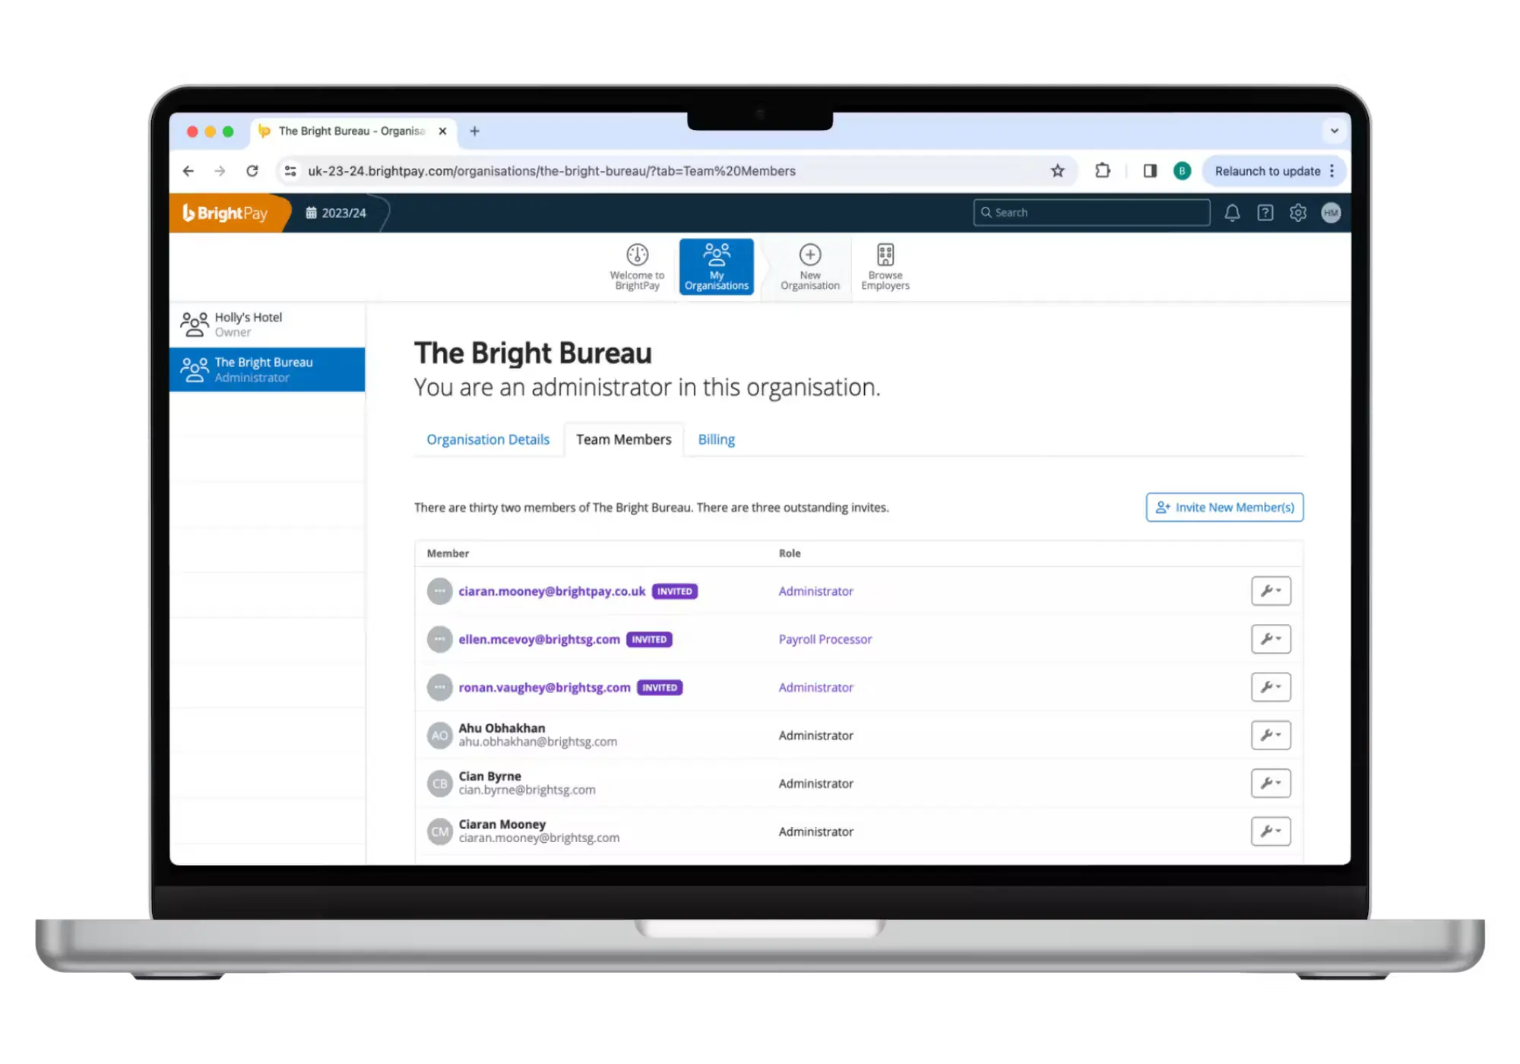Click cian.byrne@brightsg.com email text
Image resolution: width=1520 pixels, height=1064 pixels.
pyautogui.click(x=527, y=790)
